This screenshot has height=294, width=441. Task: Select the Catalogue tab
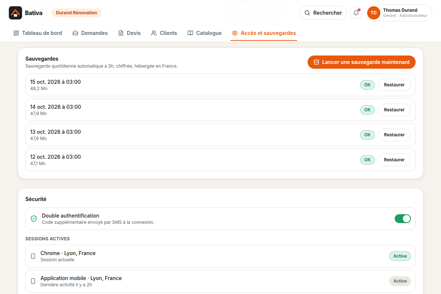[204, 33]
